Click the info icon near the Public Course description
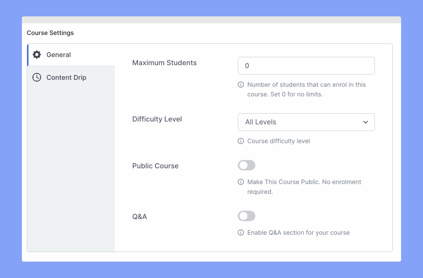423x278 pixels. (x=240, y=182)
